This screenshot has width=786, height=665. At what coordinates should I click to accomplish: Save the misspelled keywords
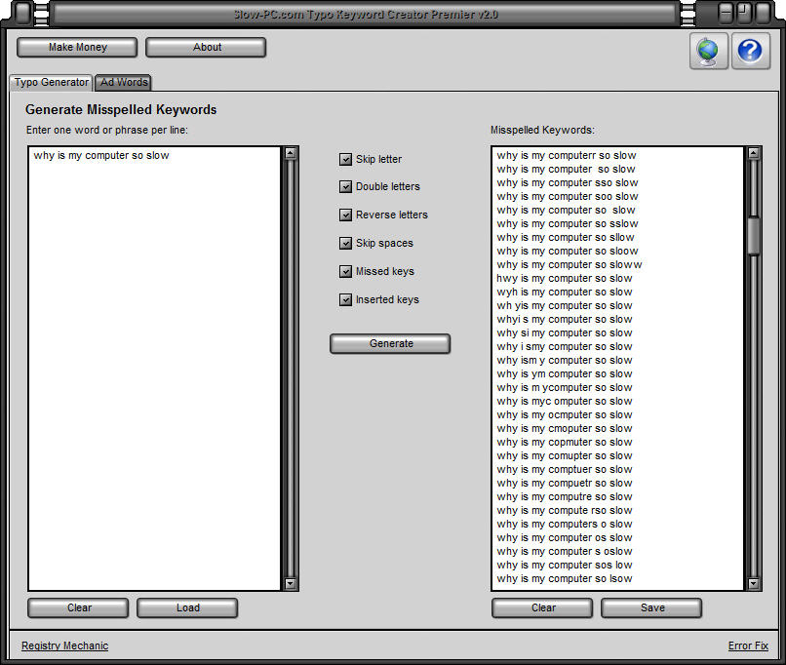point(651,607)
